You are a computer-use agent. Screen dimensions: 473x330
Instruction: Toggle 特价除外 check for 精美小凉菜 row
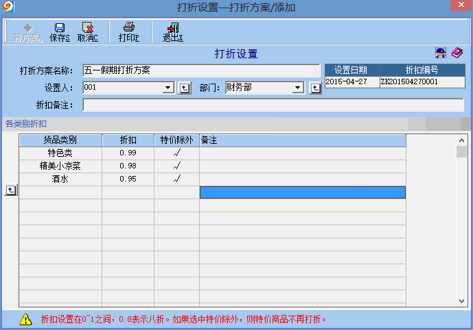176,166
